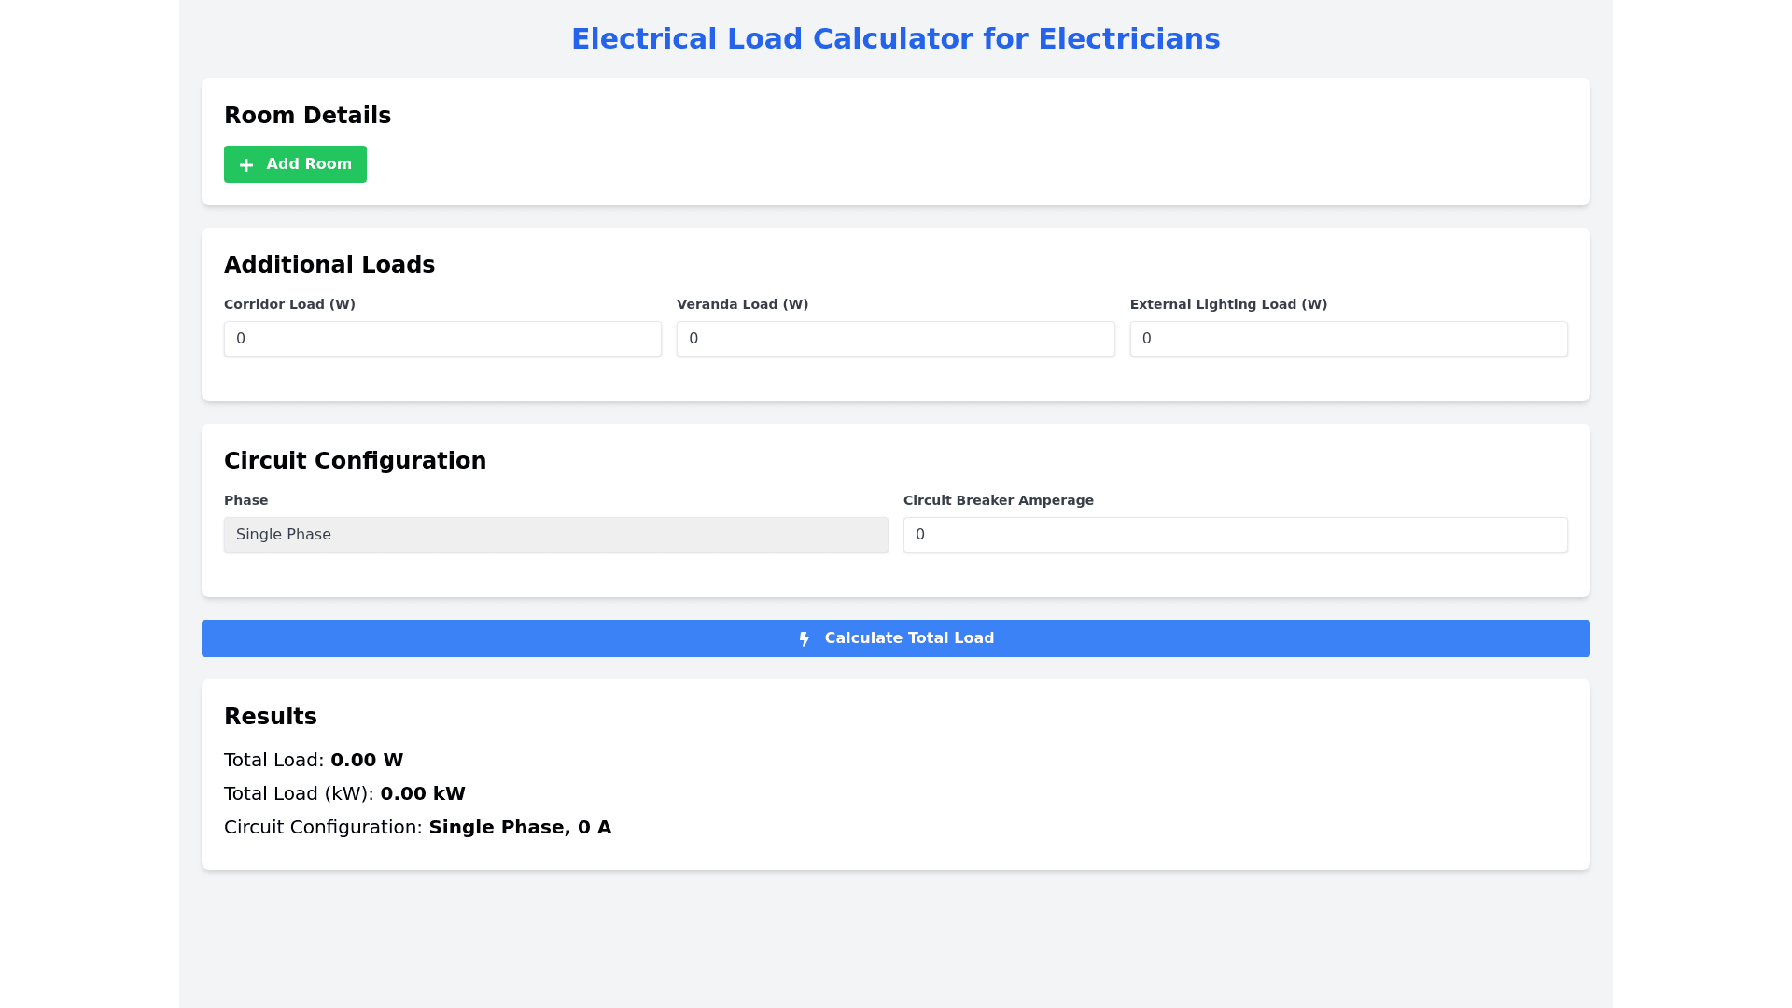Click the Additional Loads heading
Screen dimensions: 1792x1008
tap(329, 265)
